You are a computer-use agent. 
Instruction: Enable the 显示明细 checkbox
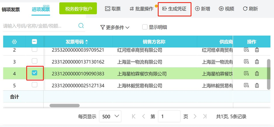[145, 27]
